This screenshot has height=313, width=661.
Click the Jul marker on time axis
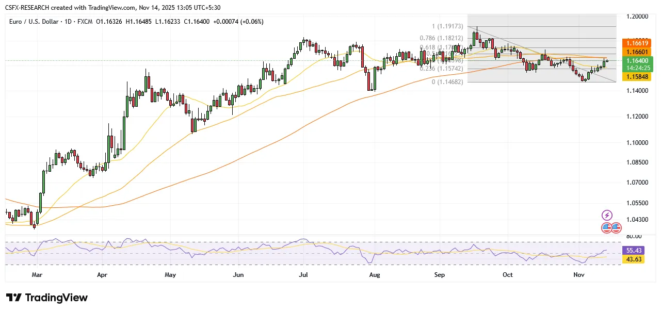pos(303,275)
